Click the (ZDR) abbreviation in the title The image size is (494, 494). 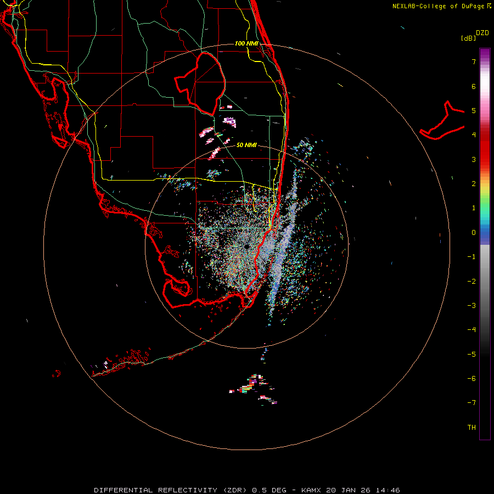pos(235,490)
